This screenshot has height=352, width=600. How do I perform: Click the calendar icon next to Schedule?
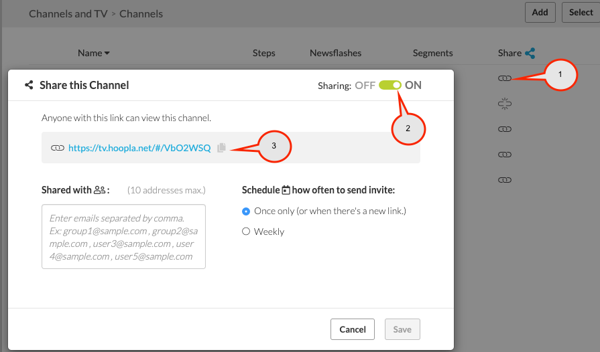[x=286, y=190]
